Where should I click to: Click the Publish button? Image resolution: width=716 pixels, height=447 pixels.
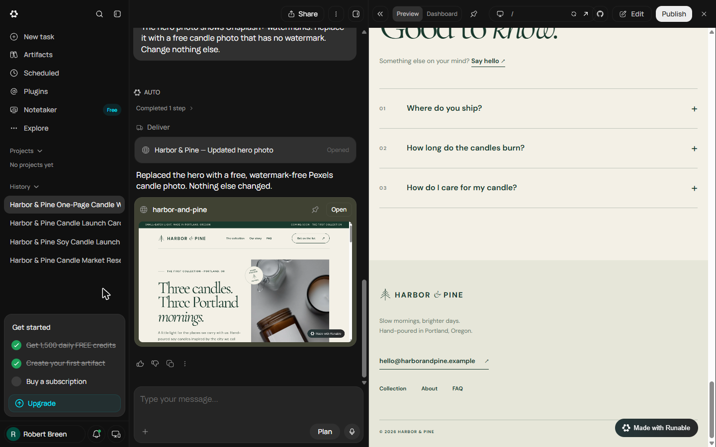[674, 14]
